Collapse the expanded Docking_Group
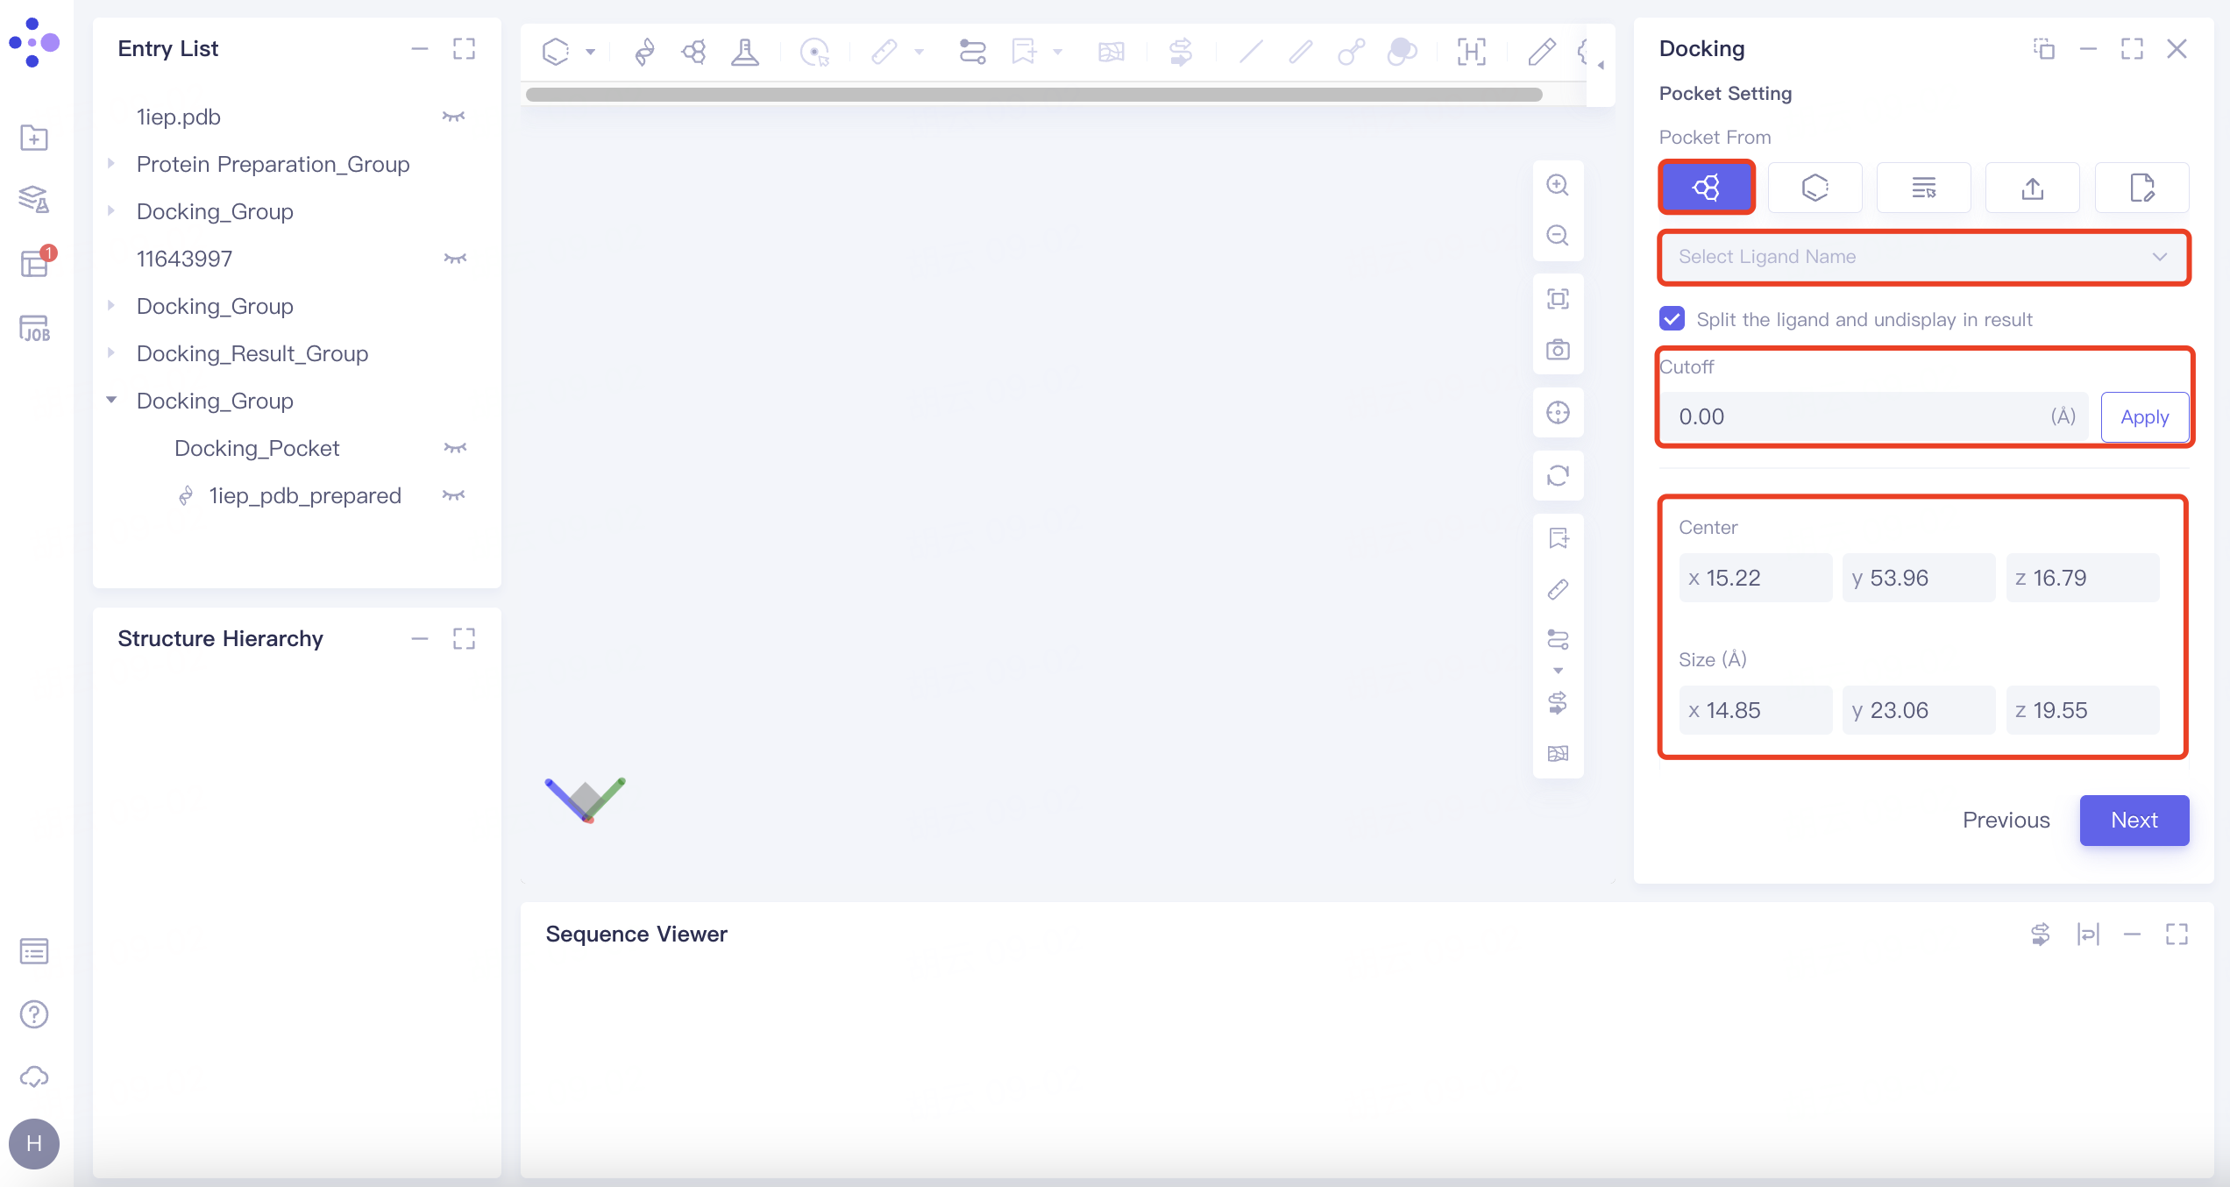The width and height of the screenshot is (2230, 1187). [110, 400]
